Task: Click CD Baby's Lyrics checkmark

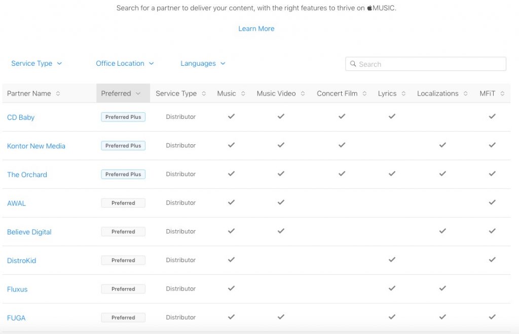Action: click(x=392, y=116)
